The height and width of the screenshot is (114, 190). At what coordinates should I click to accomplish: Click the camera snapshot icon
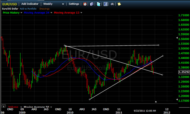112,4
